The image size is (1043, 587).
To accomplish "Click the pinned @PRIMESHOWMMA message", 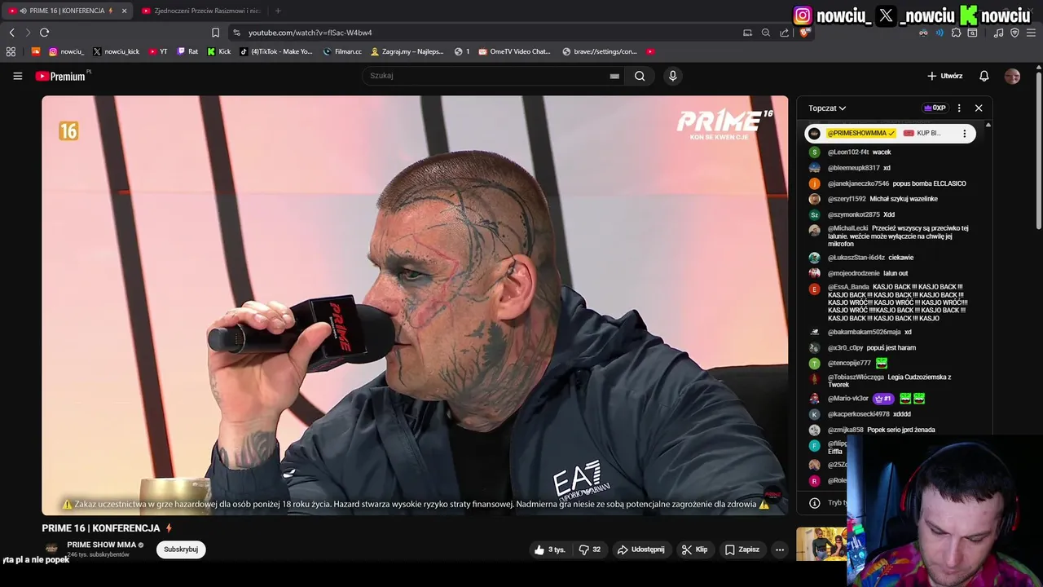I will pyautogui.click(x=890, y=133).
